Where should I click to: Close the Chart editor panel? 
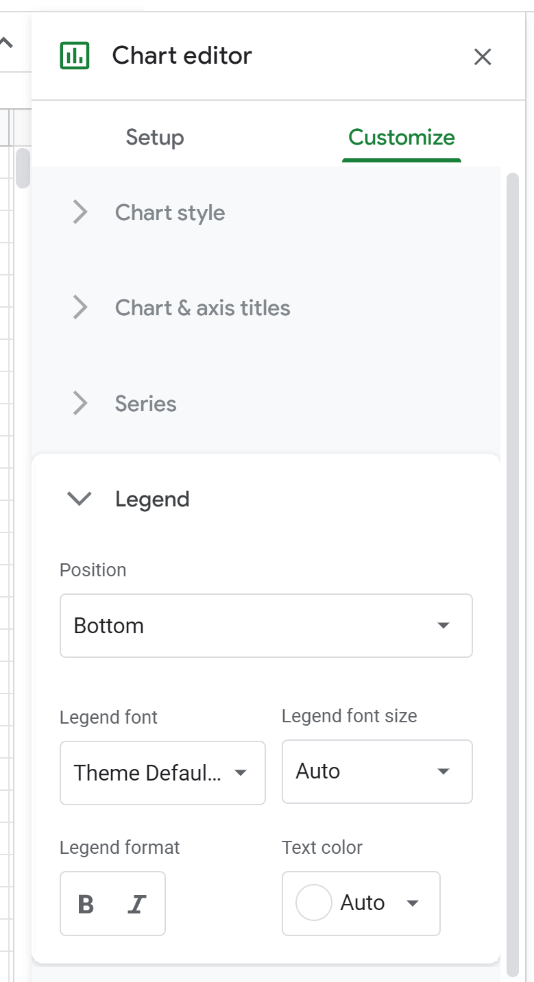483,57
